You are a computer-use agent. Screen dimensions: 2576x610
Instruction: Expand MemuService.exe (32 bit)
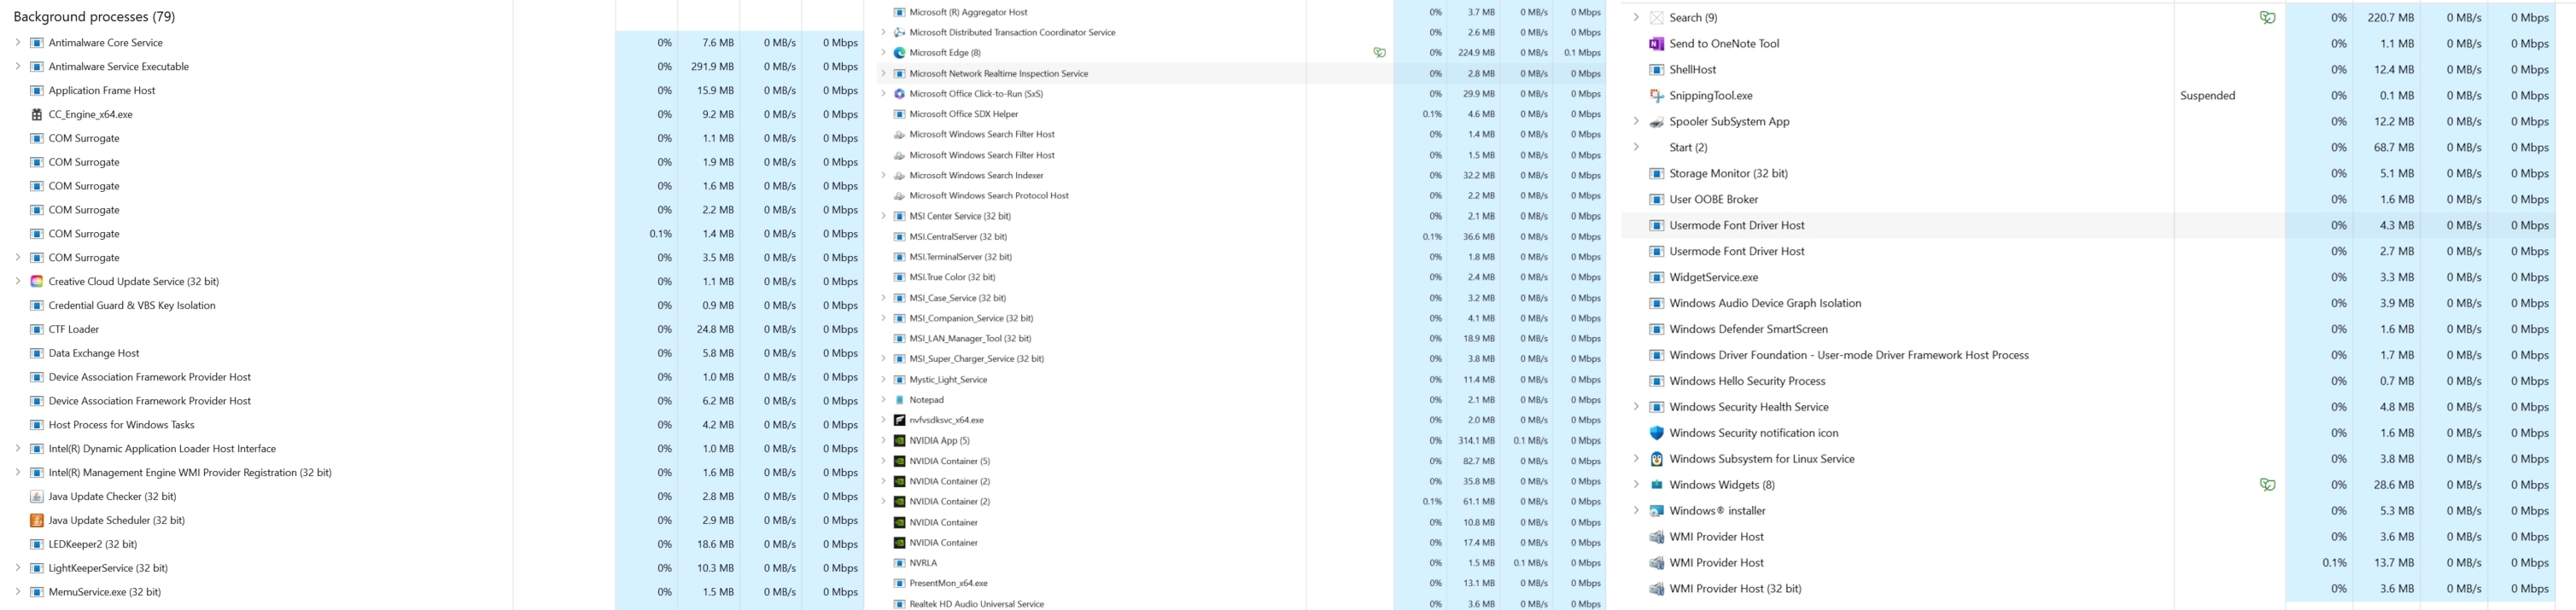(17, 591)
